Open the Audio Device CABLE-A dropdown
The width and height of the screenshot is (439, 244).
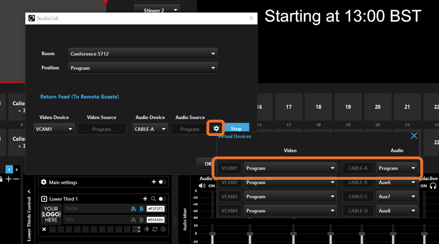click(150, 129)
